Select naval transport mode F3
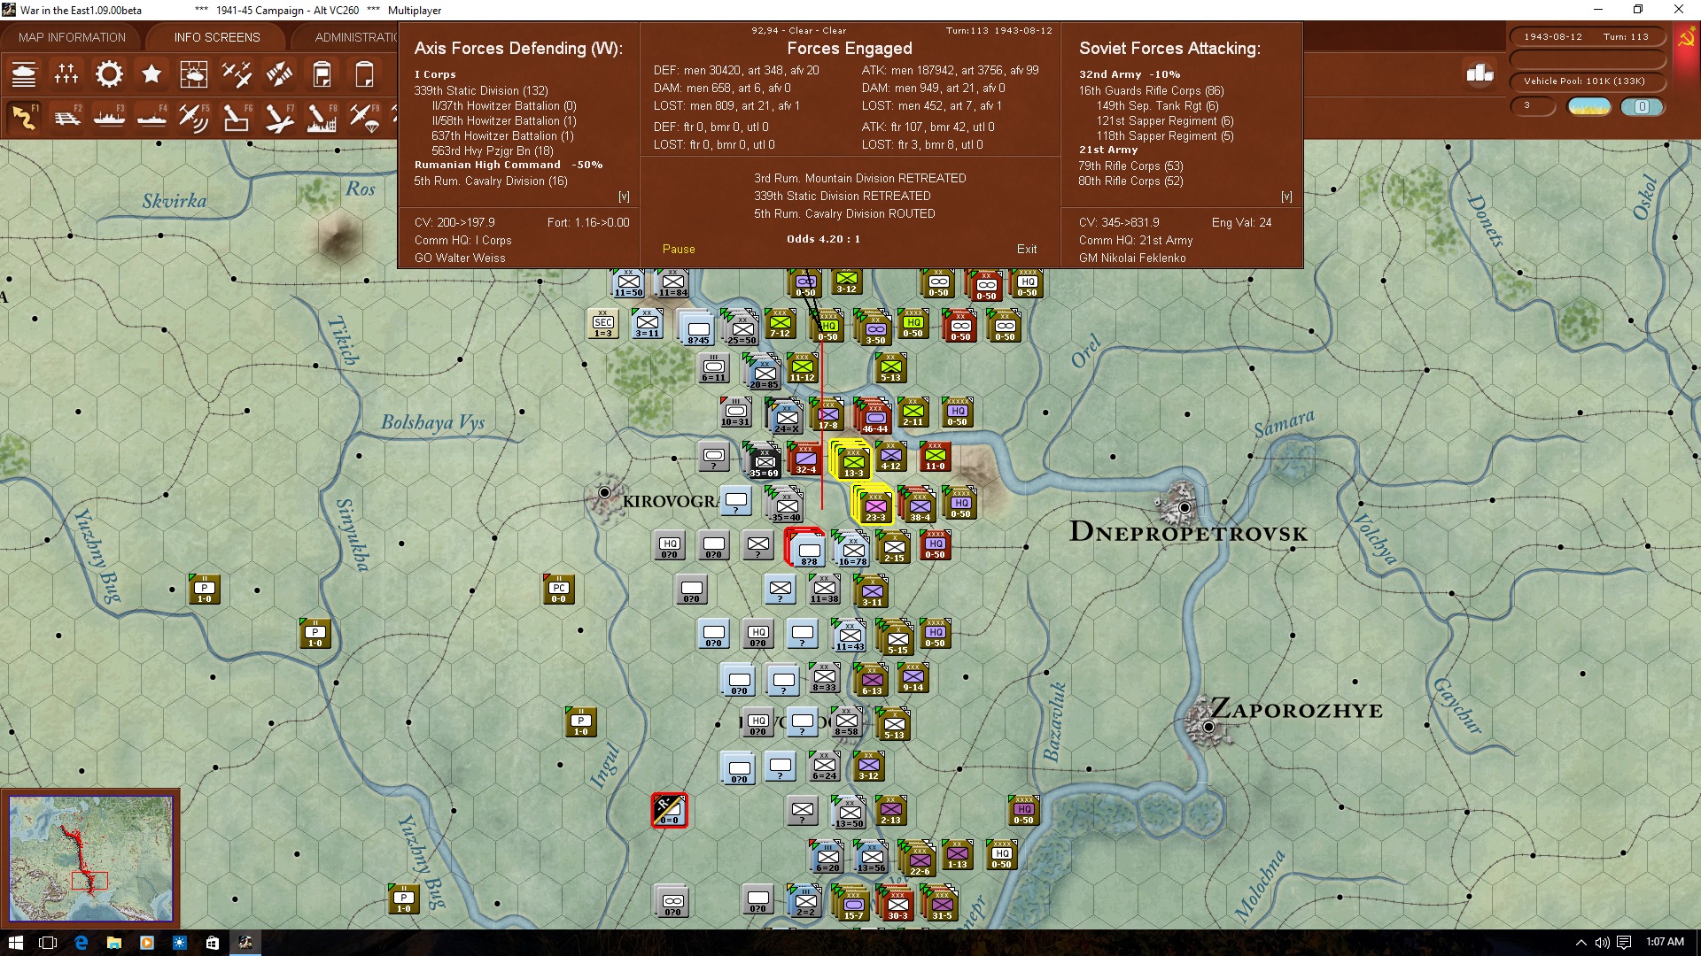The height and width of the screenshot is (956, 1701). coord(109,117)
